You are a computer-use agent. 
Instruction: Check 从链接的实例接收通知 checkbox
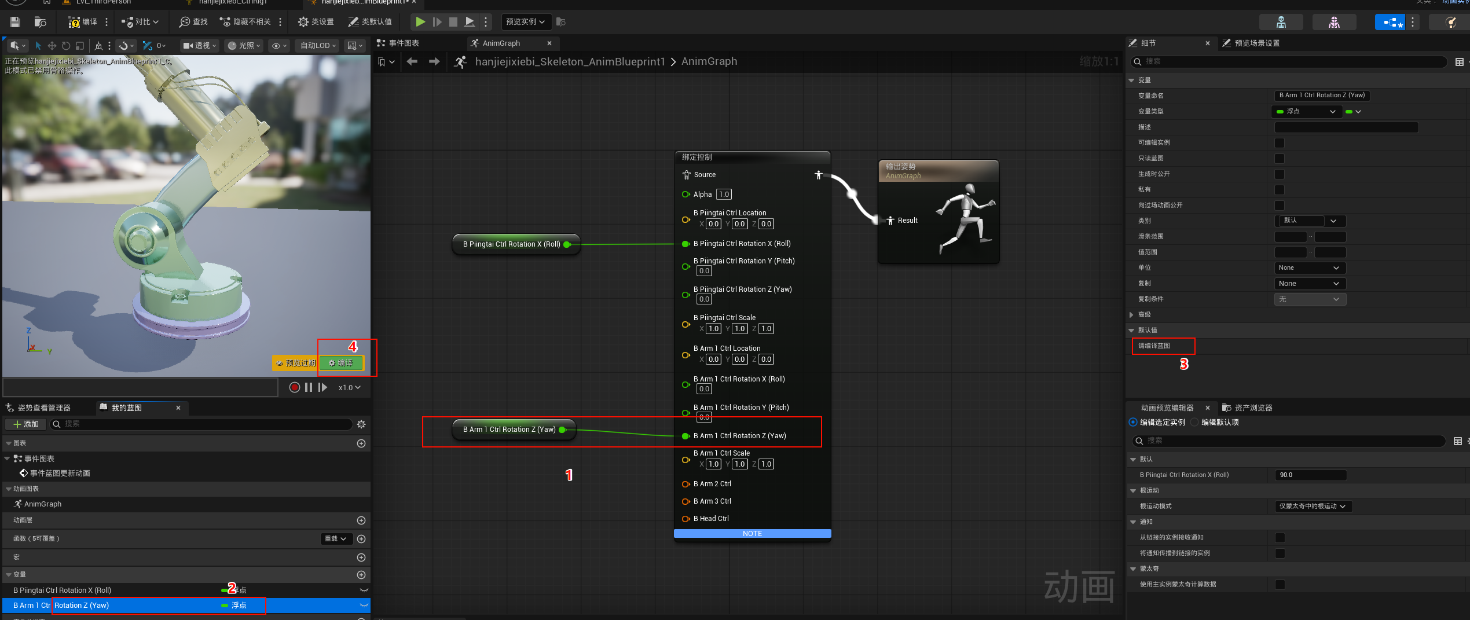click(1280, 538)
